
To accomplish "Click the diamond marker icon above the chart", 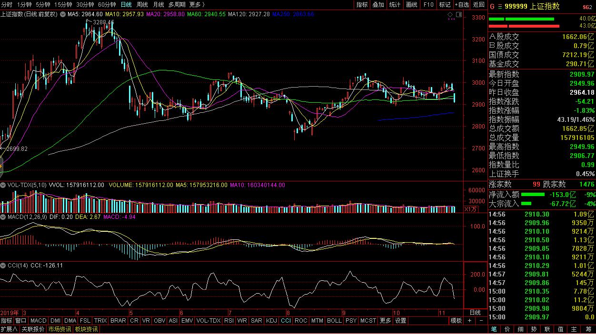I will [x=450, y=14].
